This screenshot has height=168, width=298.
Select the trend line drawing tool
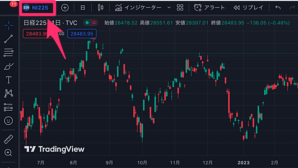[9, 39]
